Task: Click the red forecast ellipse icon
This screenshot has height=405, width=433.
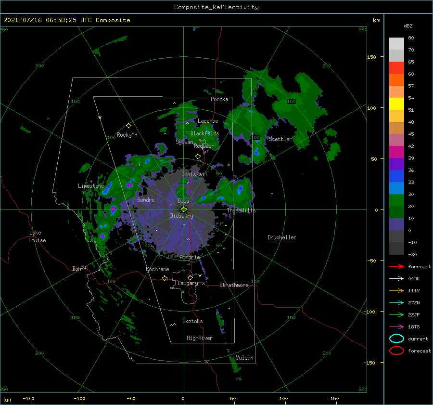Action: 396,351
